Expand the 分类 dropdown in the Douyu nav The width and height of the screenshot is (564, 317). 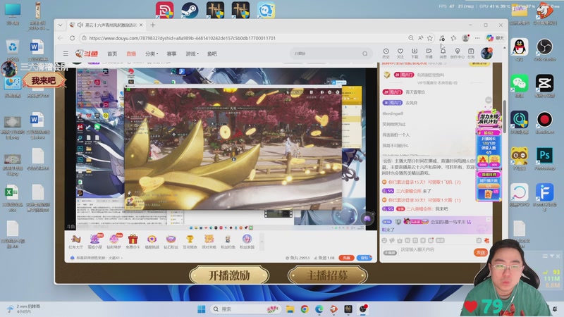pyautogui.click(x=152, y=54)
